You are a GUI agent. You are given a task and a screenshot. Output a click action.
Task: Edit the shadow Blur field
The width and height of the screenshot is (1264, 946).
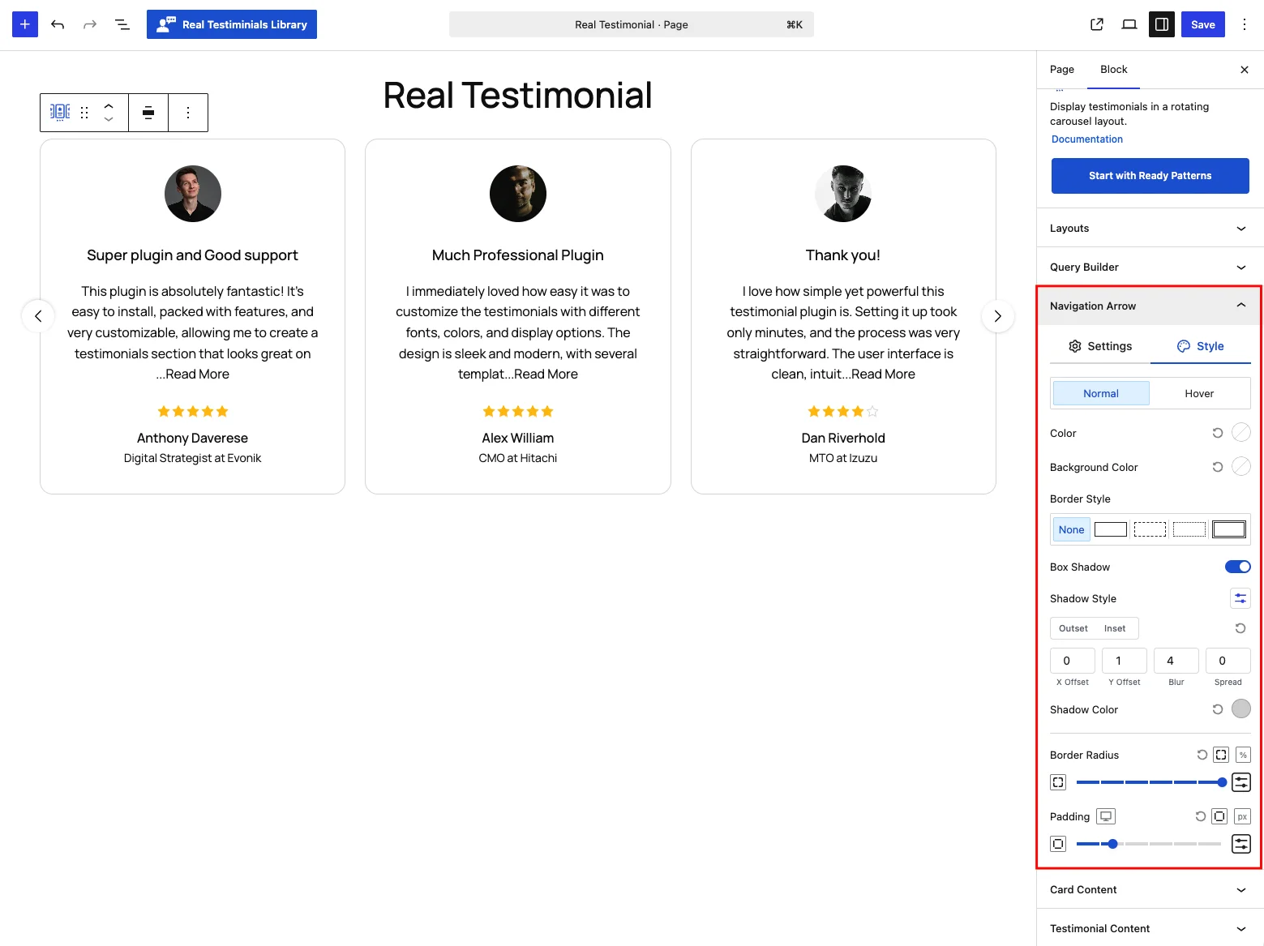point(1176,661)
